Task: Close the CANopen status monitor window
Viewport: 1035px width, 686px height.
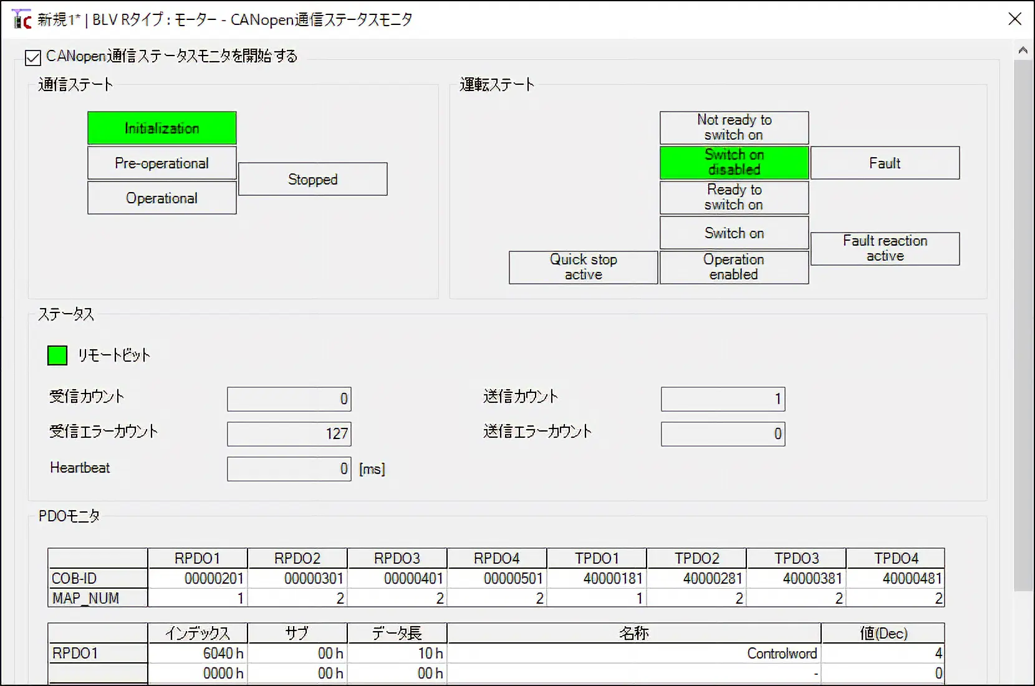Action: [x=1014, y=19]
